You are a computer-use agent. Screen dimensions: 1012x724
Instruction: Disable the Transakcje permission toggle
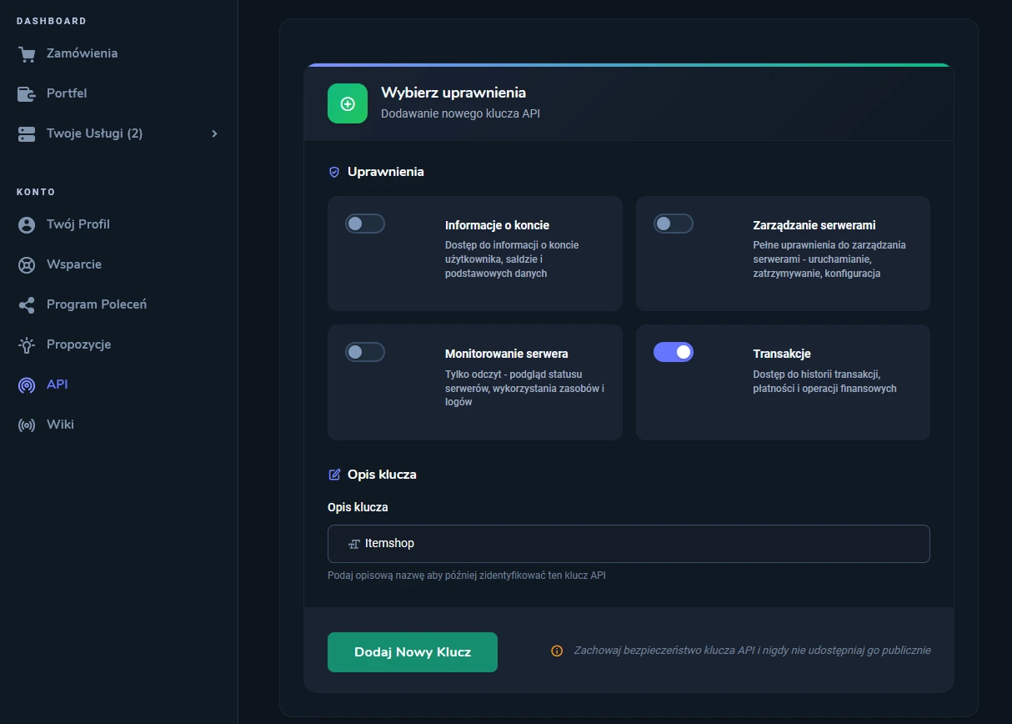(x=674, y=352)
